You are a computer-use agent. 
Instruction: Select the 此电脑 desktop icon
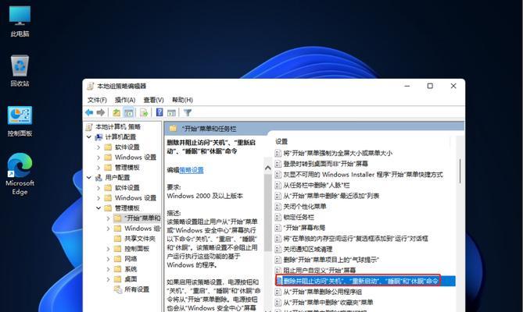coord(20,21)
